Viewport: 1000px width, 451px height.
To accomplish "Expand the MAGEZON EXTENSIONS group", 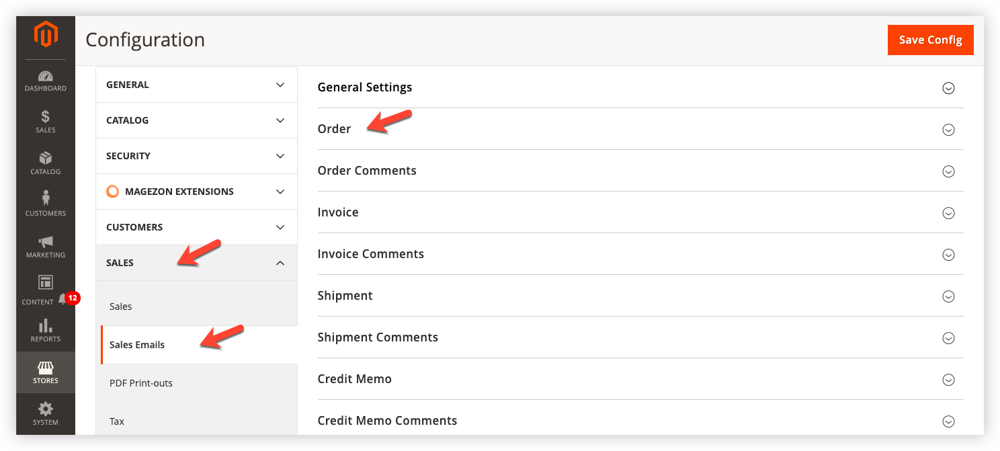I will 281,192.
